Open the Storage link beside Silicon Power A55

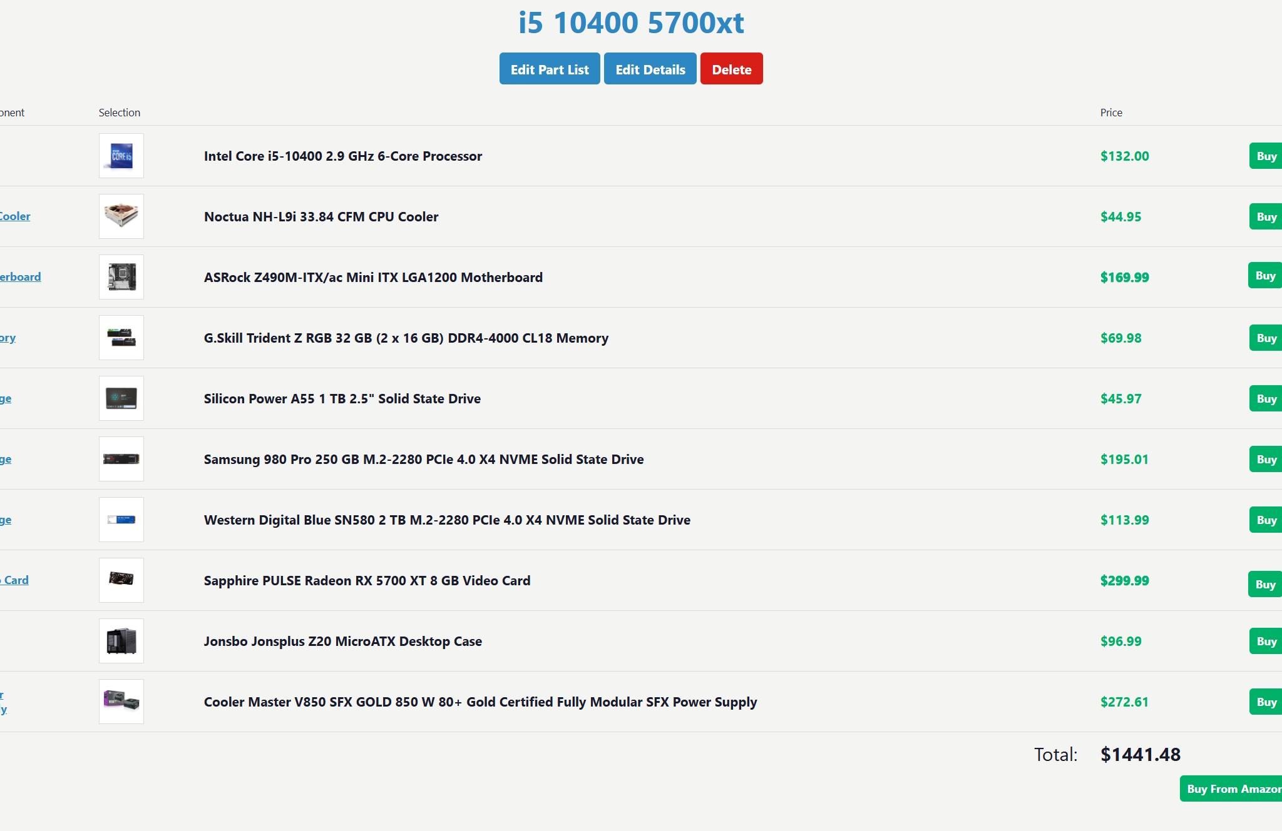(6, 398)
